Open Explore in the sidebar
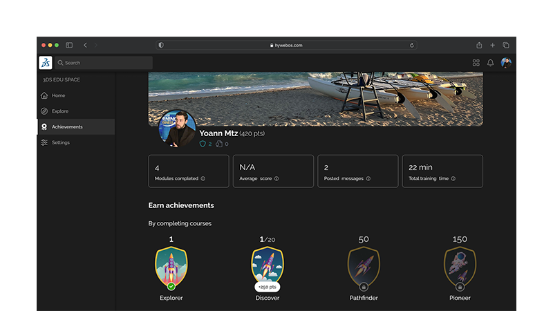This screenshot has height=311, width=553. pos(59,111)
